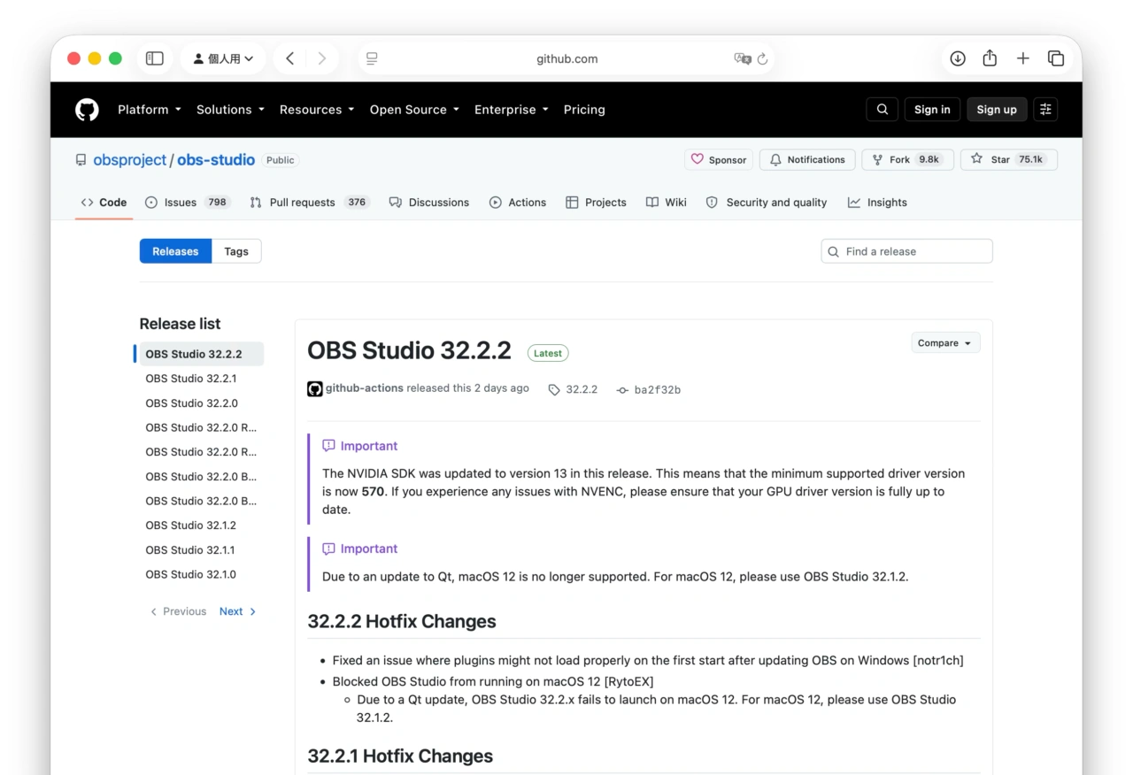Screen dimensions: 1133x775
Task: Switch to the Actions tab
Action: pyautogui.click(x=518, y=203)
